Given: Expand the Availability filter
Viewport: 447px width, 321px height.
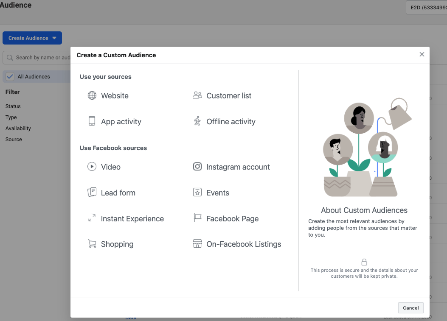Looking at the screenshot, I should tap(18, 128).
